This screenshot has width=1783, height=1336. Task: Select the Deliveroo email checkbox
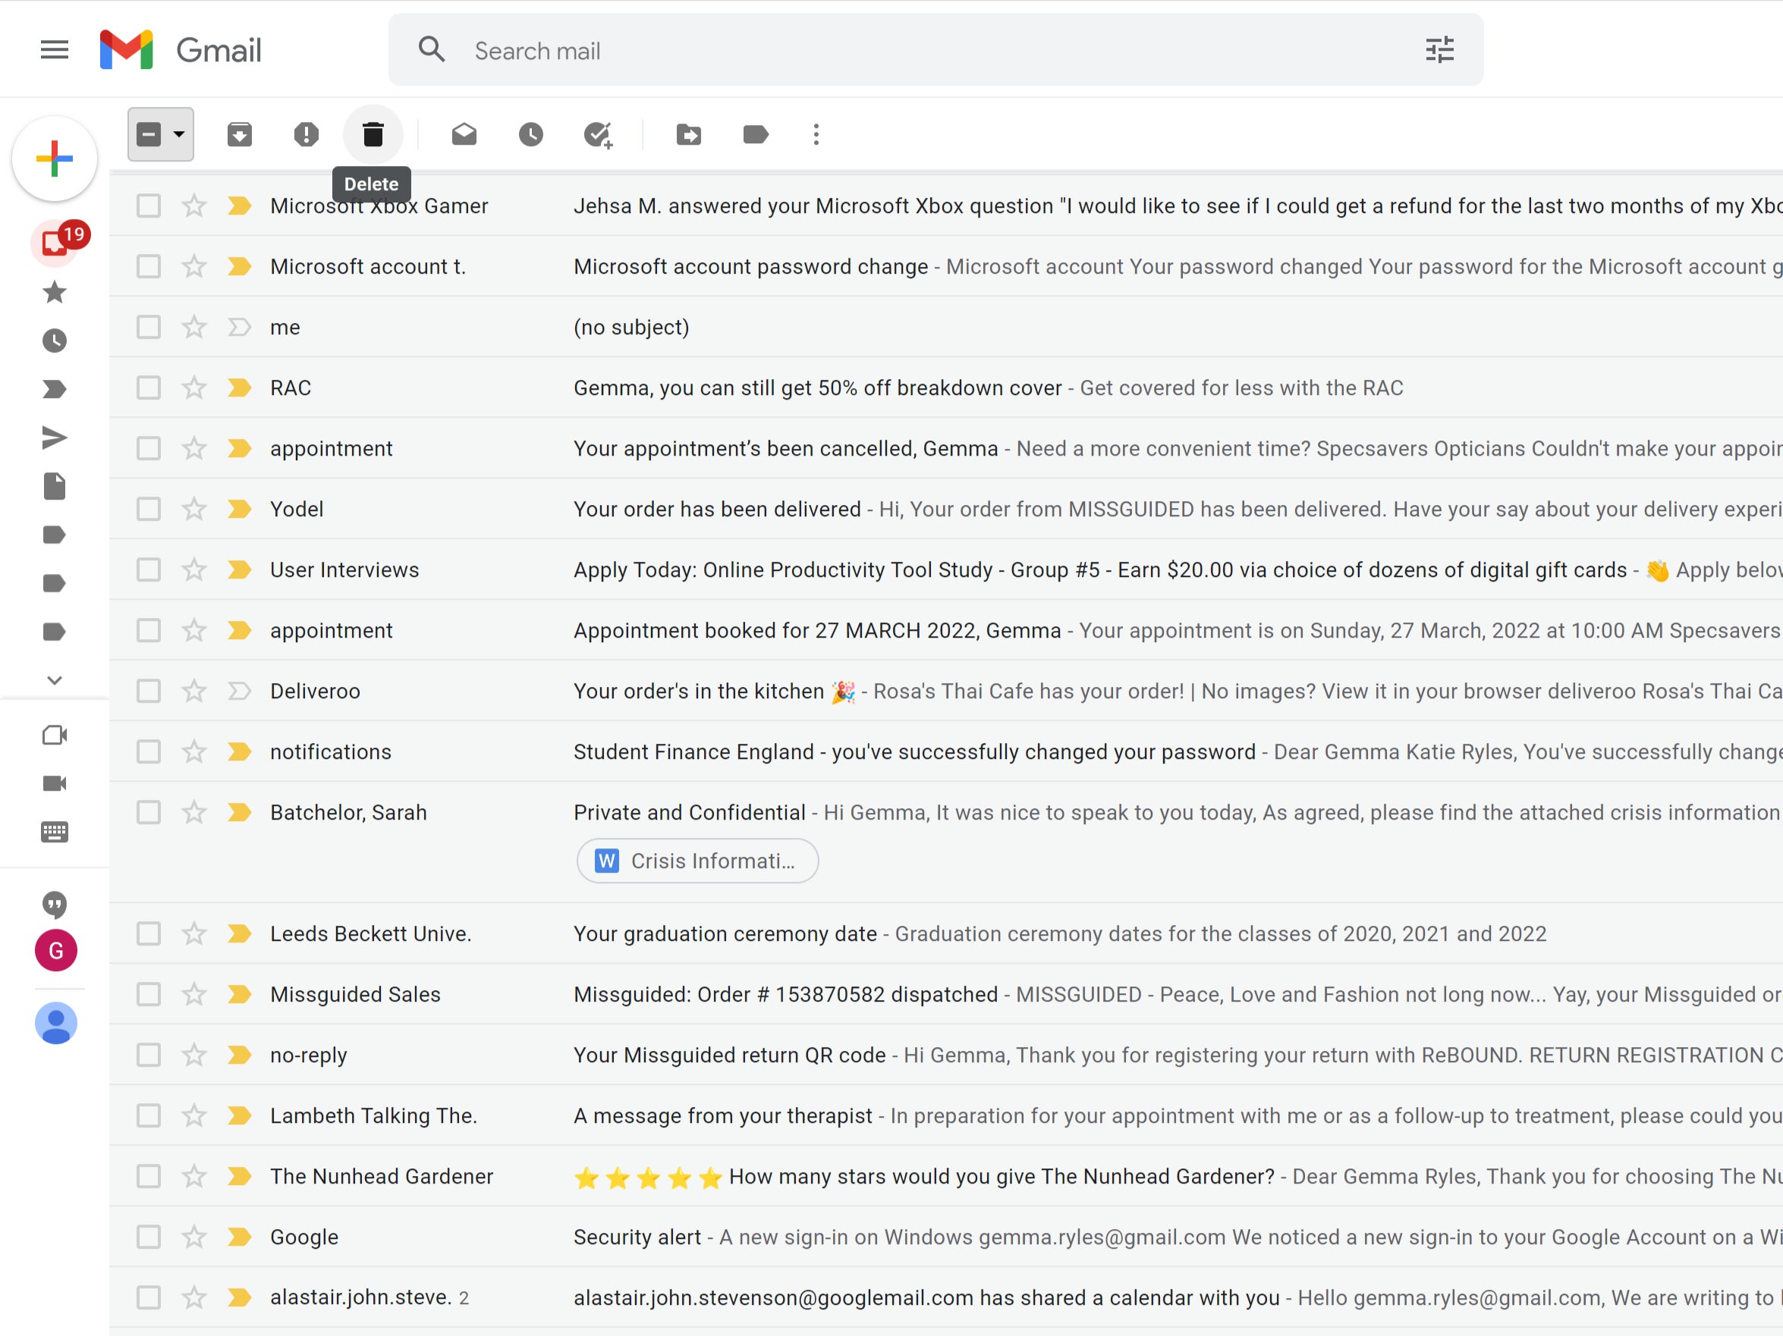pyautogui.click(x=148, y=691)
